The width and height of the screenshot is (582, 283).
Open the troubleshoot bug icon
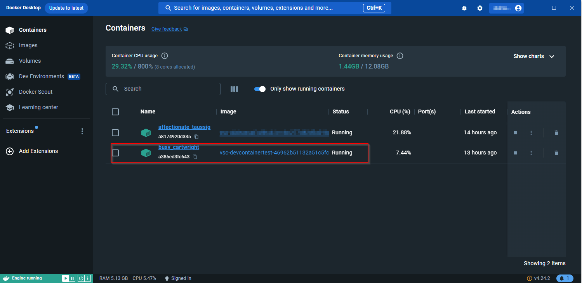tap(464, 8)
